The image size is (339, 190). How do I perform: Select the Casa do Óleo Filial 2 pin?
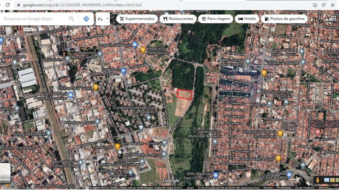[x=301, y=52]
